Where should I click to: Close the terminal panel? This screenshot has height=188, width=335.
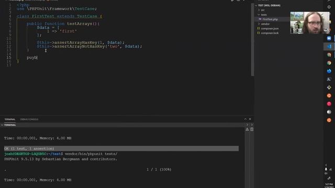(x=250, y=119)
